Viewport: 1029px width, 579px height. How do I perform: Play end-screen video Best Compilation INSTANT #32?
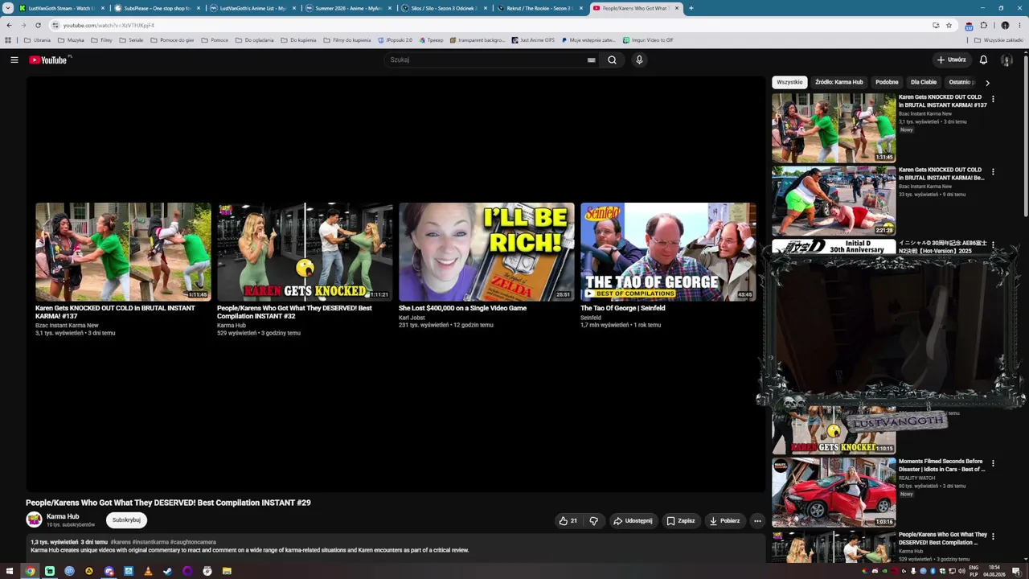point(305,252)
